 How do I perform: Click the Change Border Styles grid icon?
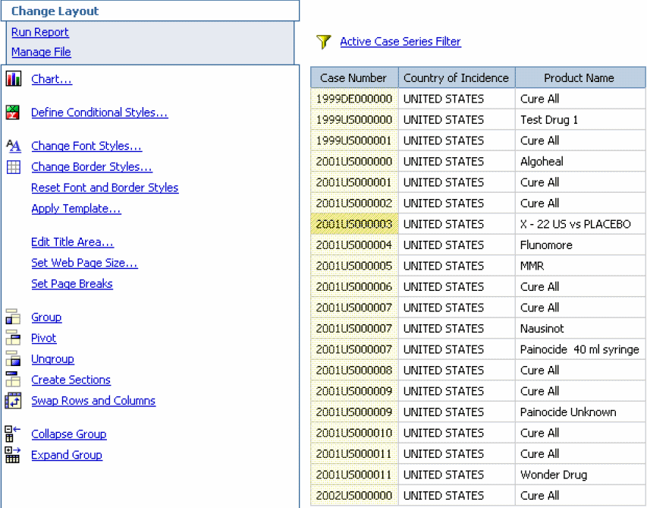[x=13, y=166]
